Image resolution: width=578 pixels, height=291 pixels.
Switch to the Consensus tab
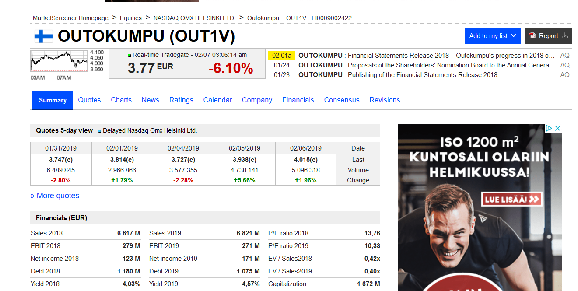(x=342, y=100)
